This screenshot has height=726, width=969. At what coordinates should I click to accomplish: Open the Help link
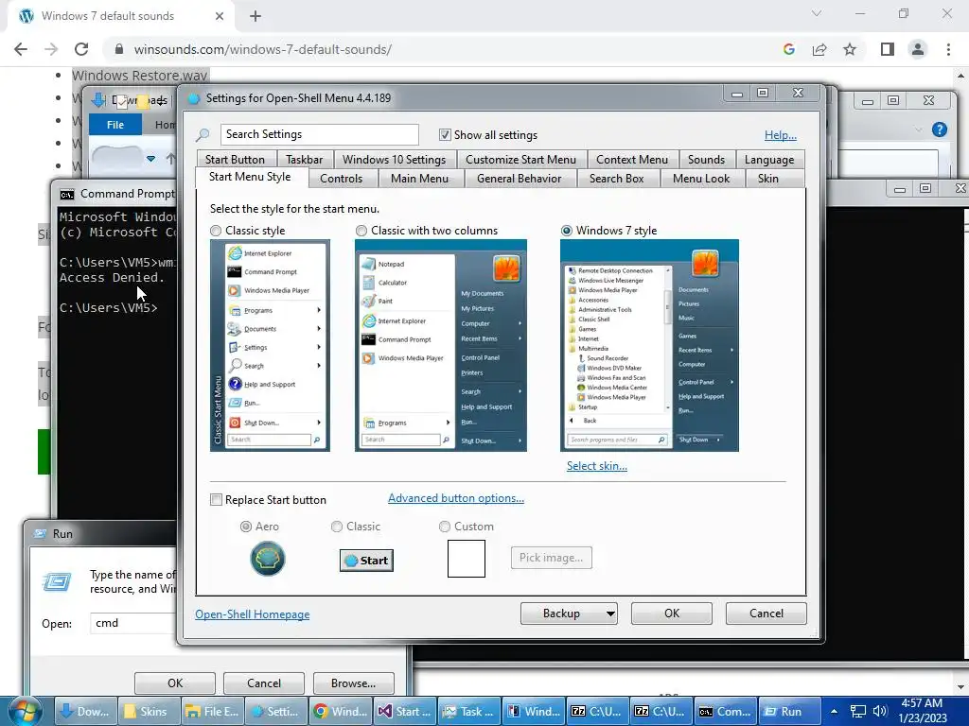780,135
